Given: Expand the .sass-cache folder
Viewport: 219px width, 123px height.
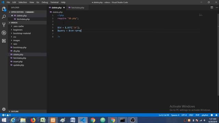Looking at the screenshot, I should (x=11, y=26).
